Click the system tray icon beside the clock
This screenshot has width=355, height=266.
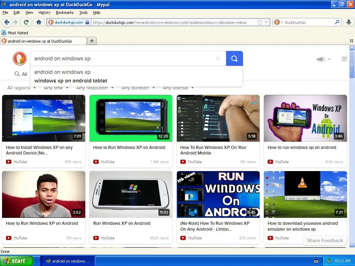(x=329, y=261)
